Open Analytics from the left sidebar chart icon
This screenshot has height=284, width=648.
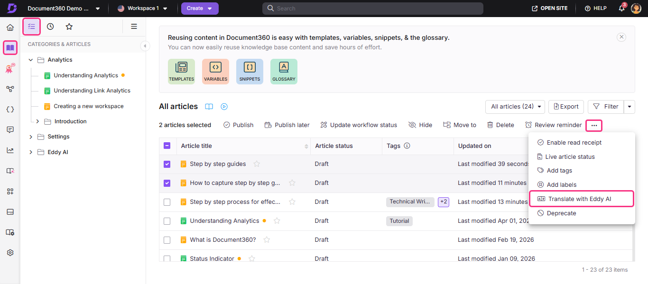tap(10, 149)
